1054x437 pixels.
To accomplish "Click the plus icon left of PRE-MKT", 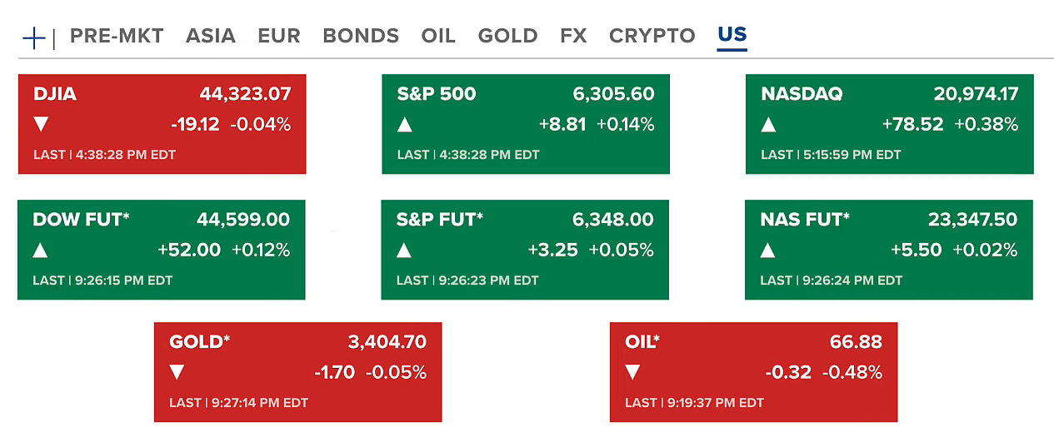I will (x=33, y=37).
